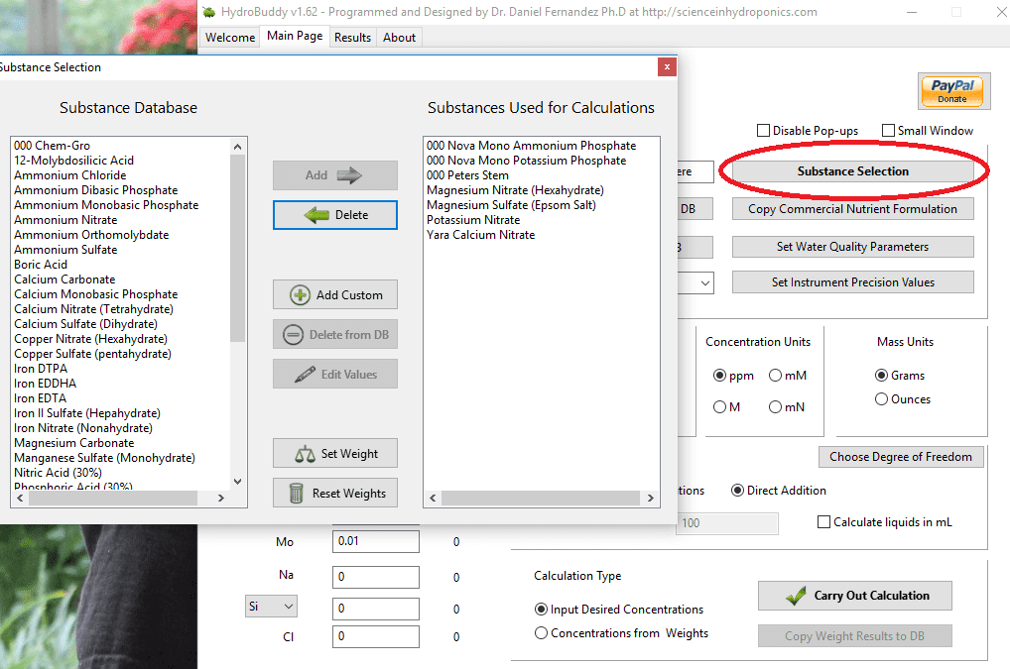Select Copper Sulfate (pentahydrate) in database

(92, 354)
